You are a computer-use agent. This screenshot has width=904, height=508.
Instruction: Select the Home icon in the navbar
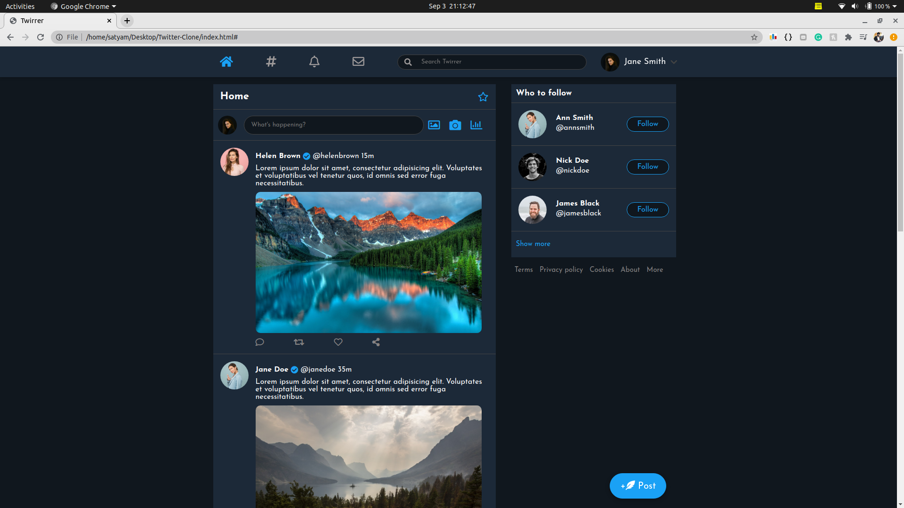226,61
